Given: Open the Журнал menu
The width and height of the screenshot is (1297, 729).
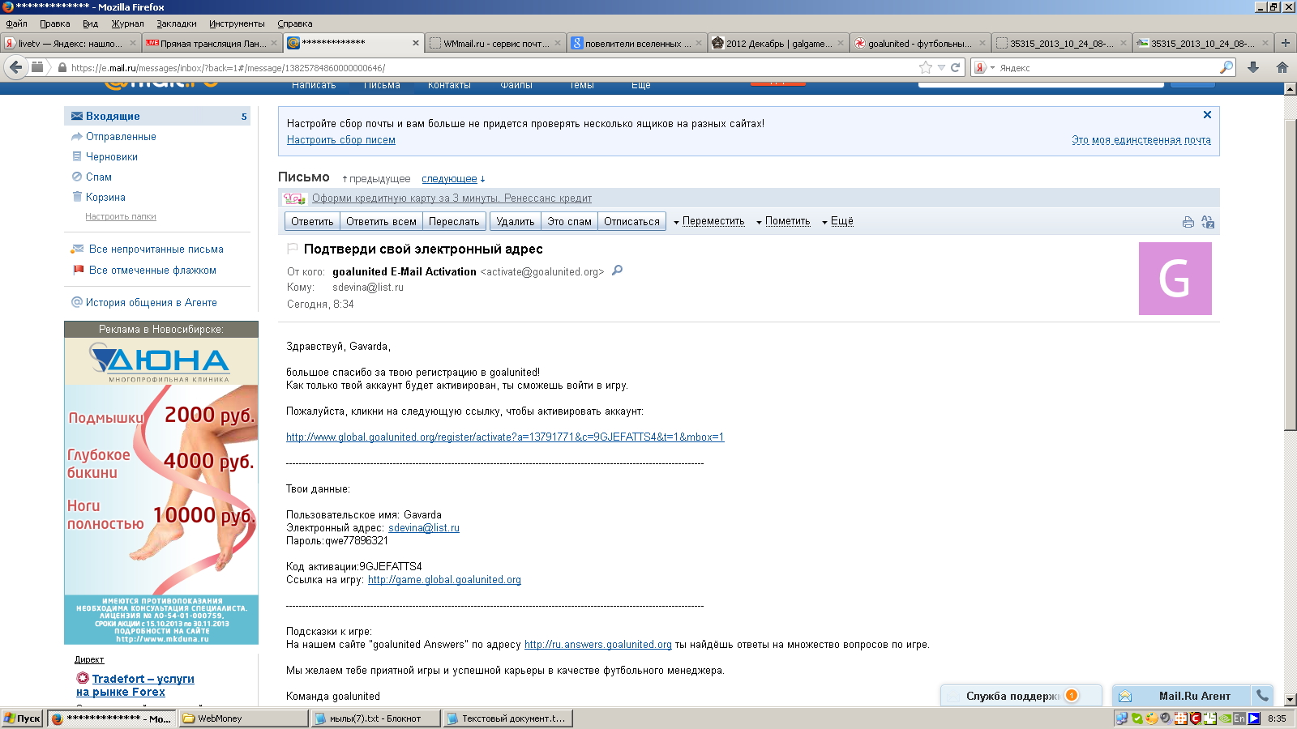Looking at the screenshot, I should pos(127,23).
